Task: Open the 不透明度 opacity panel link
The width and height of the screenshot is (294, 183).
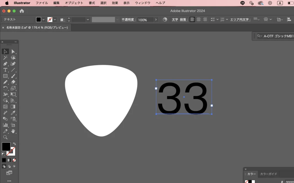Action: pyautogui.click(x=128, y=19)
